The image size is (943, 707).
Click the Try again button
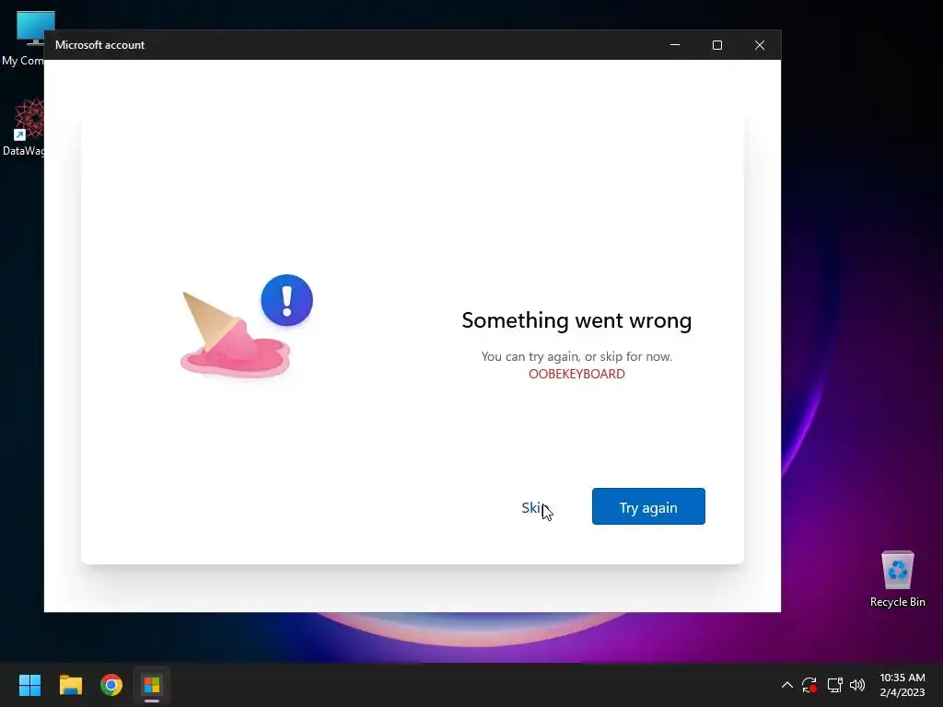pos(648,506)
